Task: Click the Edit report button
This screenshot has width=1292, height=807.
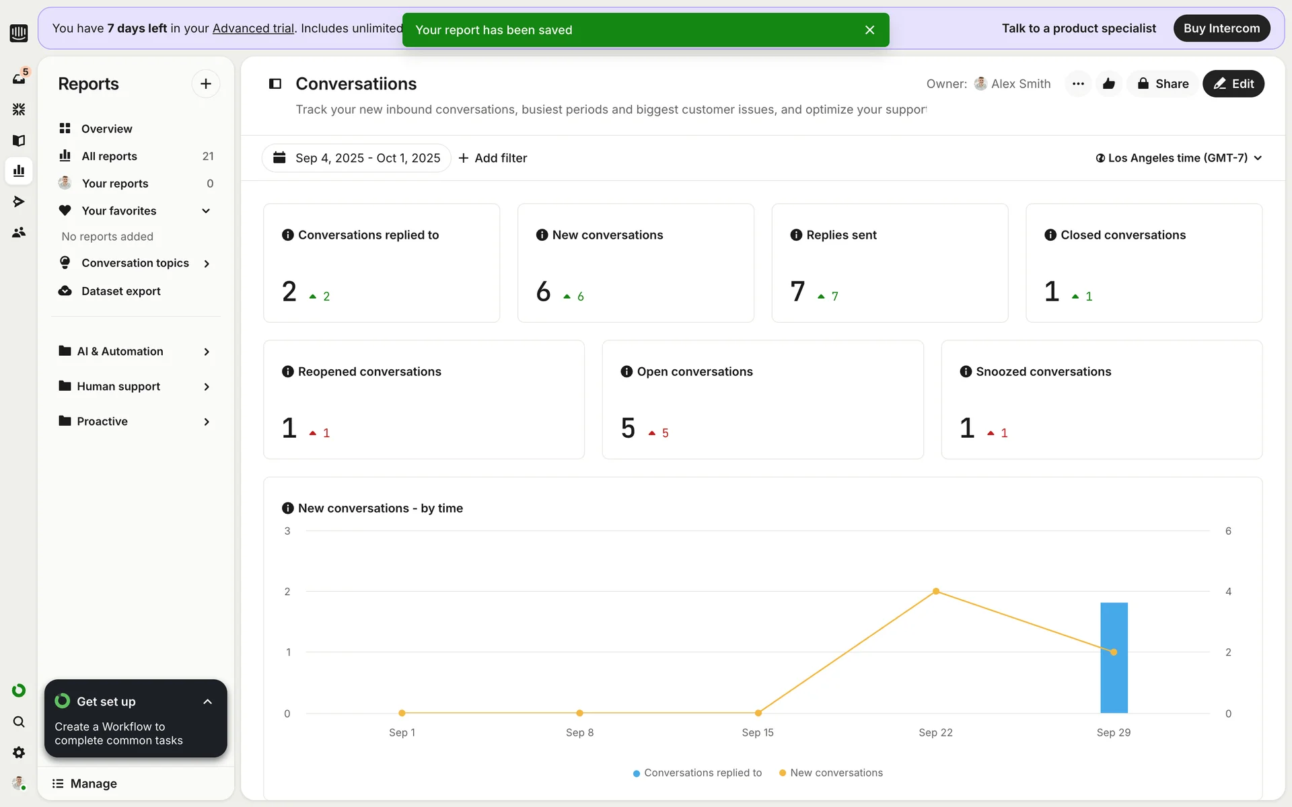Action: click(x=1233, y=83)
